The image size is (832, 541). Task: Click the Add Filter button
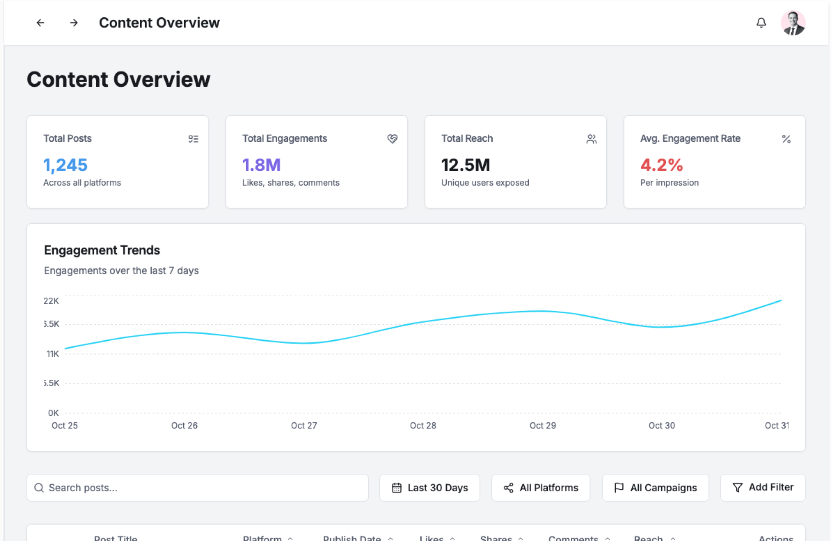click(x=763, y=488)
